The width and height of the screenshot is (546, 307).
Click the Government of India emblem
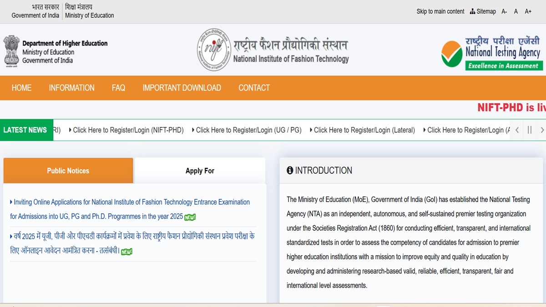[x=11, y=51]
